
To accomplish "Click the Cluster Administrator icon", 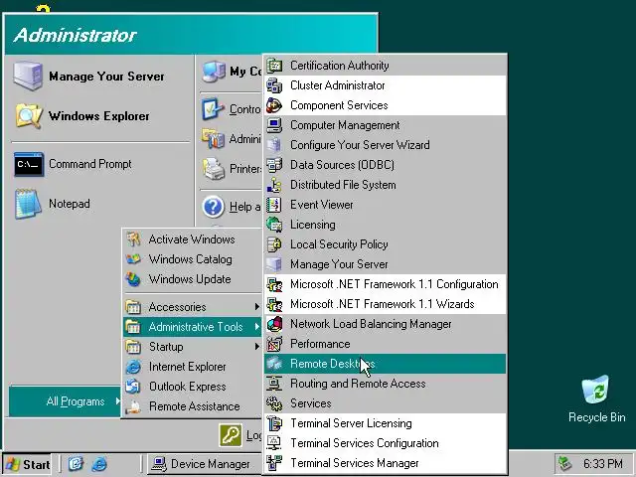I will point(274,85).
